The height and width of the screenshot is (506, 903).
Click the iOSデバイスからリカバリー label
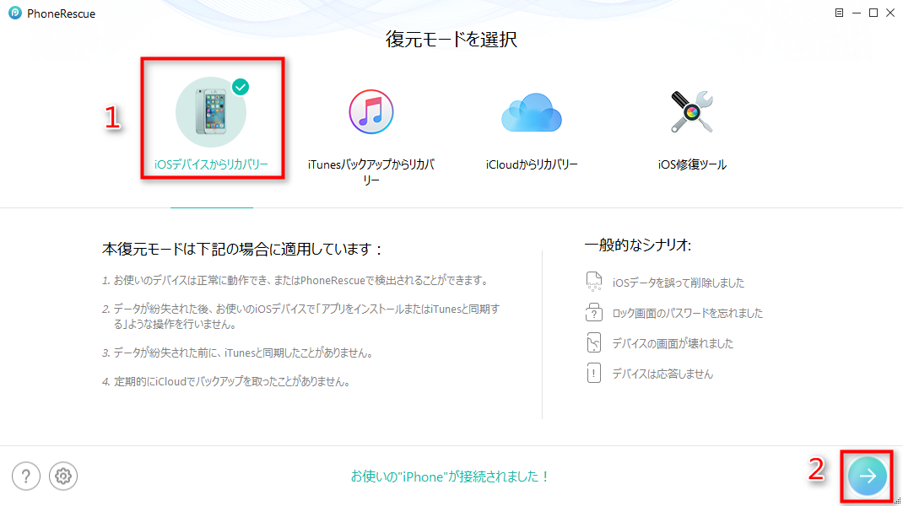(211, 164)
